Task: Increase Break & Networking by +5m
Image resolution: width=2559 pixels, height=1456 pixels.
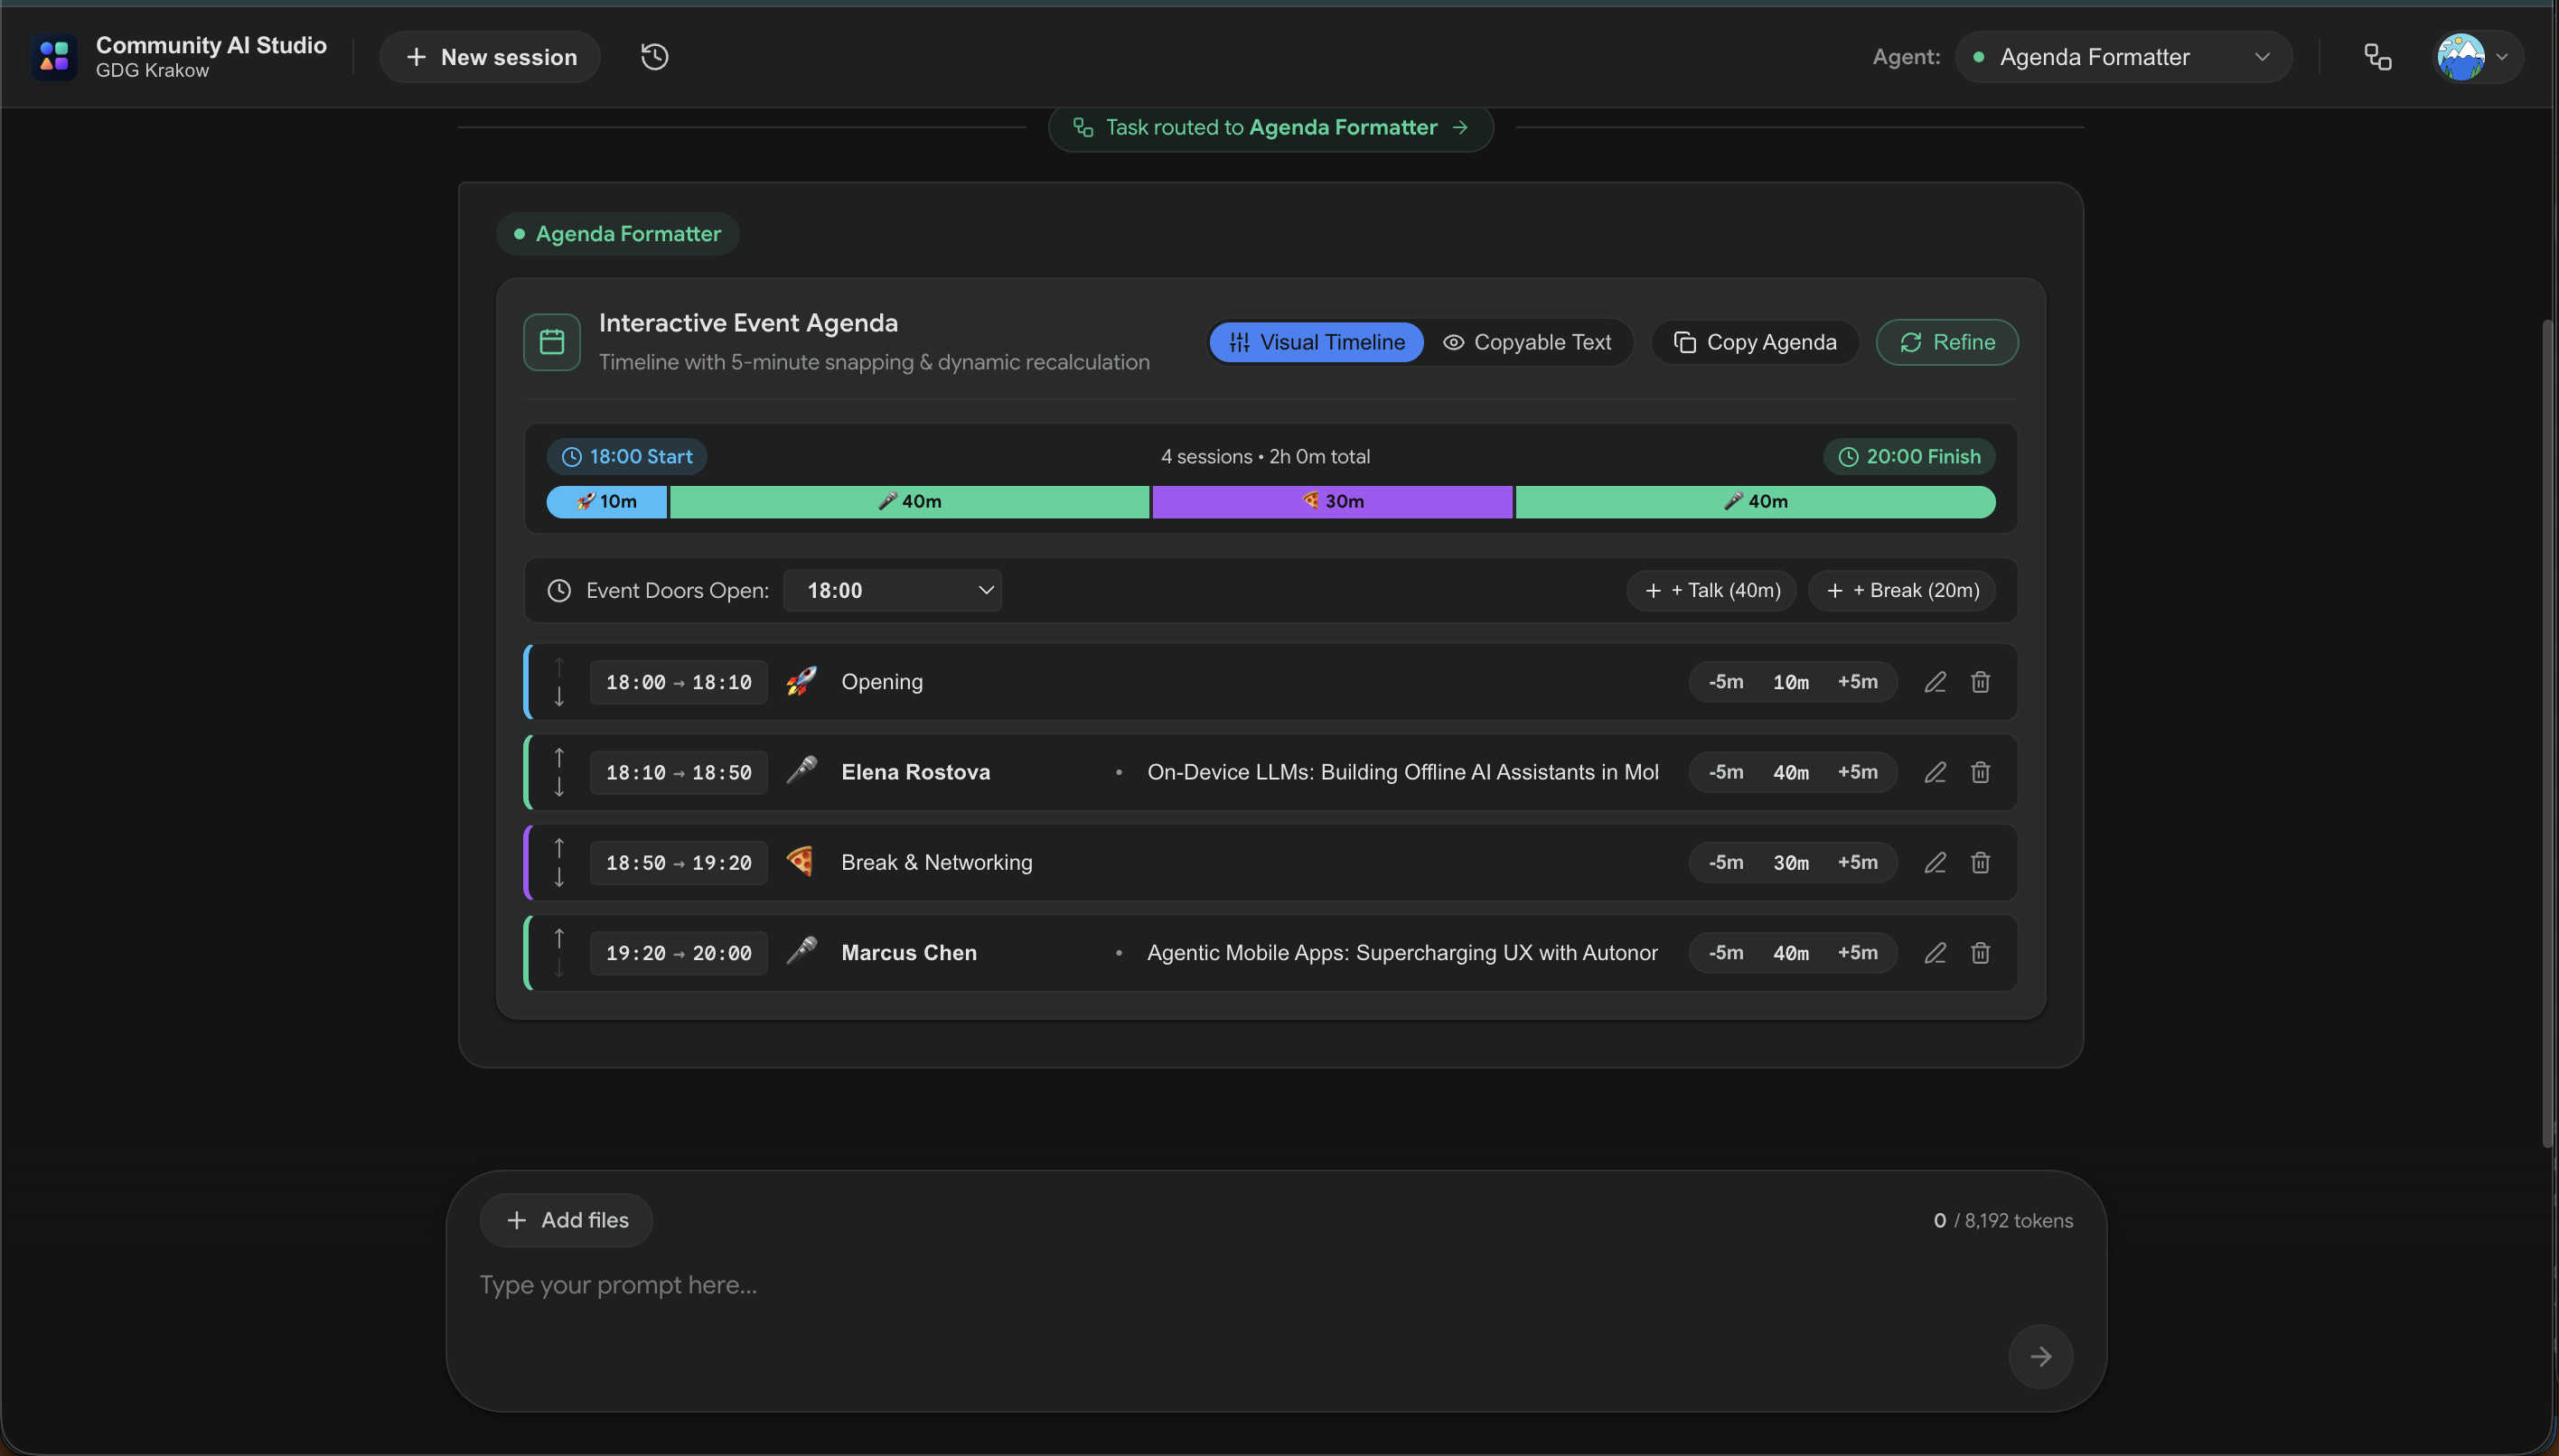Action: pyautogui.click(x=1857, y=862)
